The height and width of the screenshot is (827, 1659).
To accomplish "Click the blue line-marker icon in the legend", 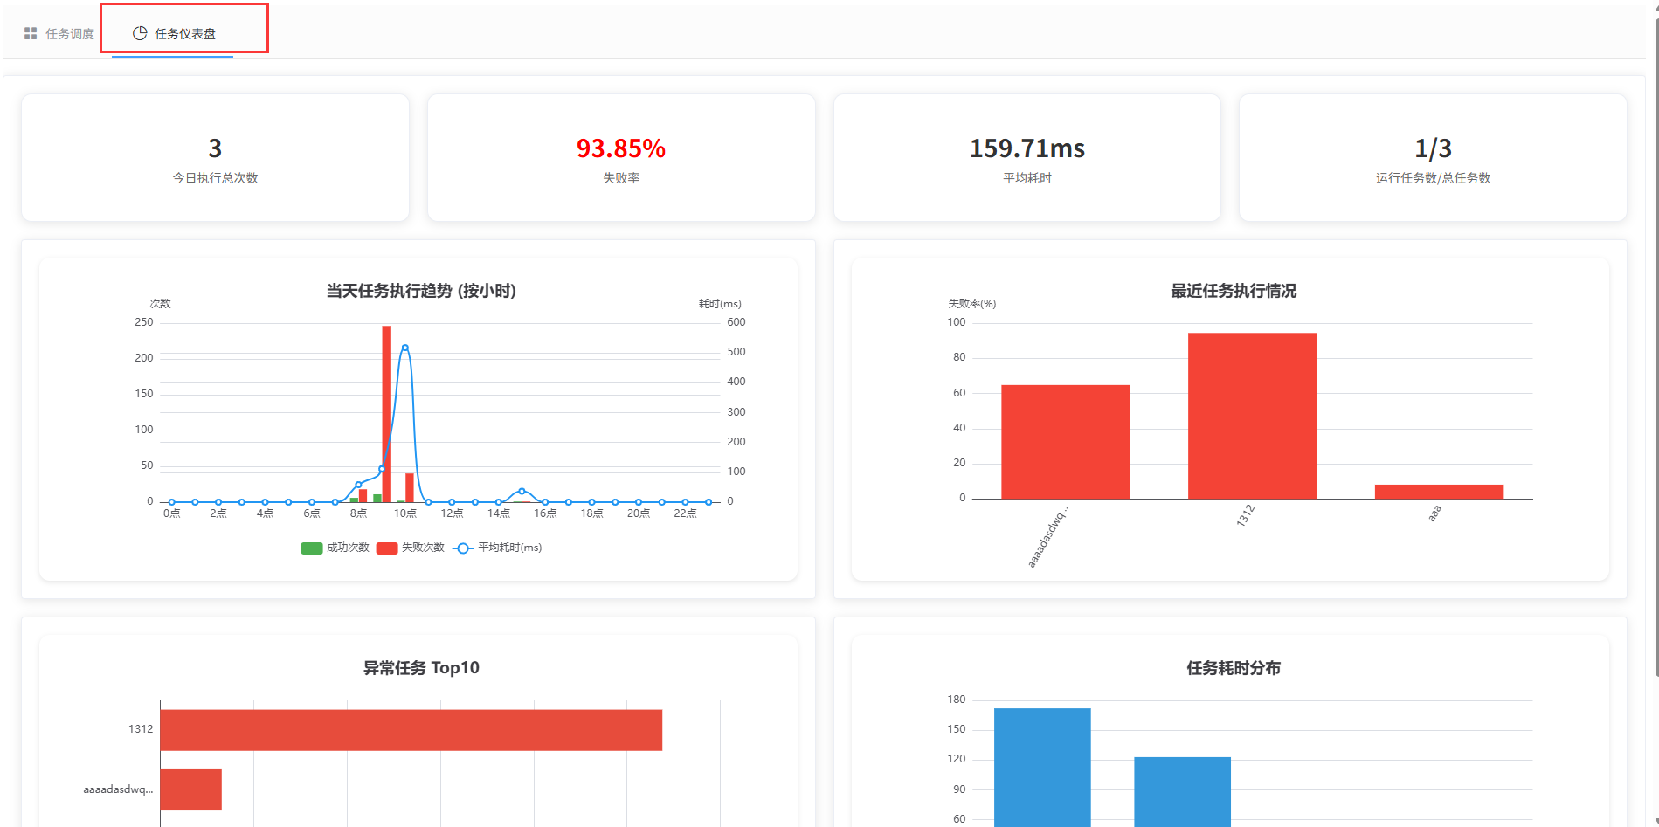I will (x=463, y=548).
